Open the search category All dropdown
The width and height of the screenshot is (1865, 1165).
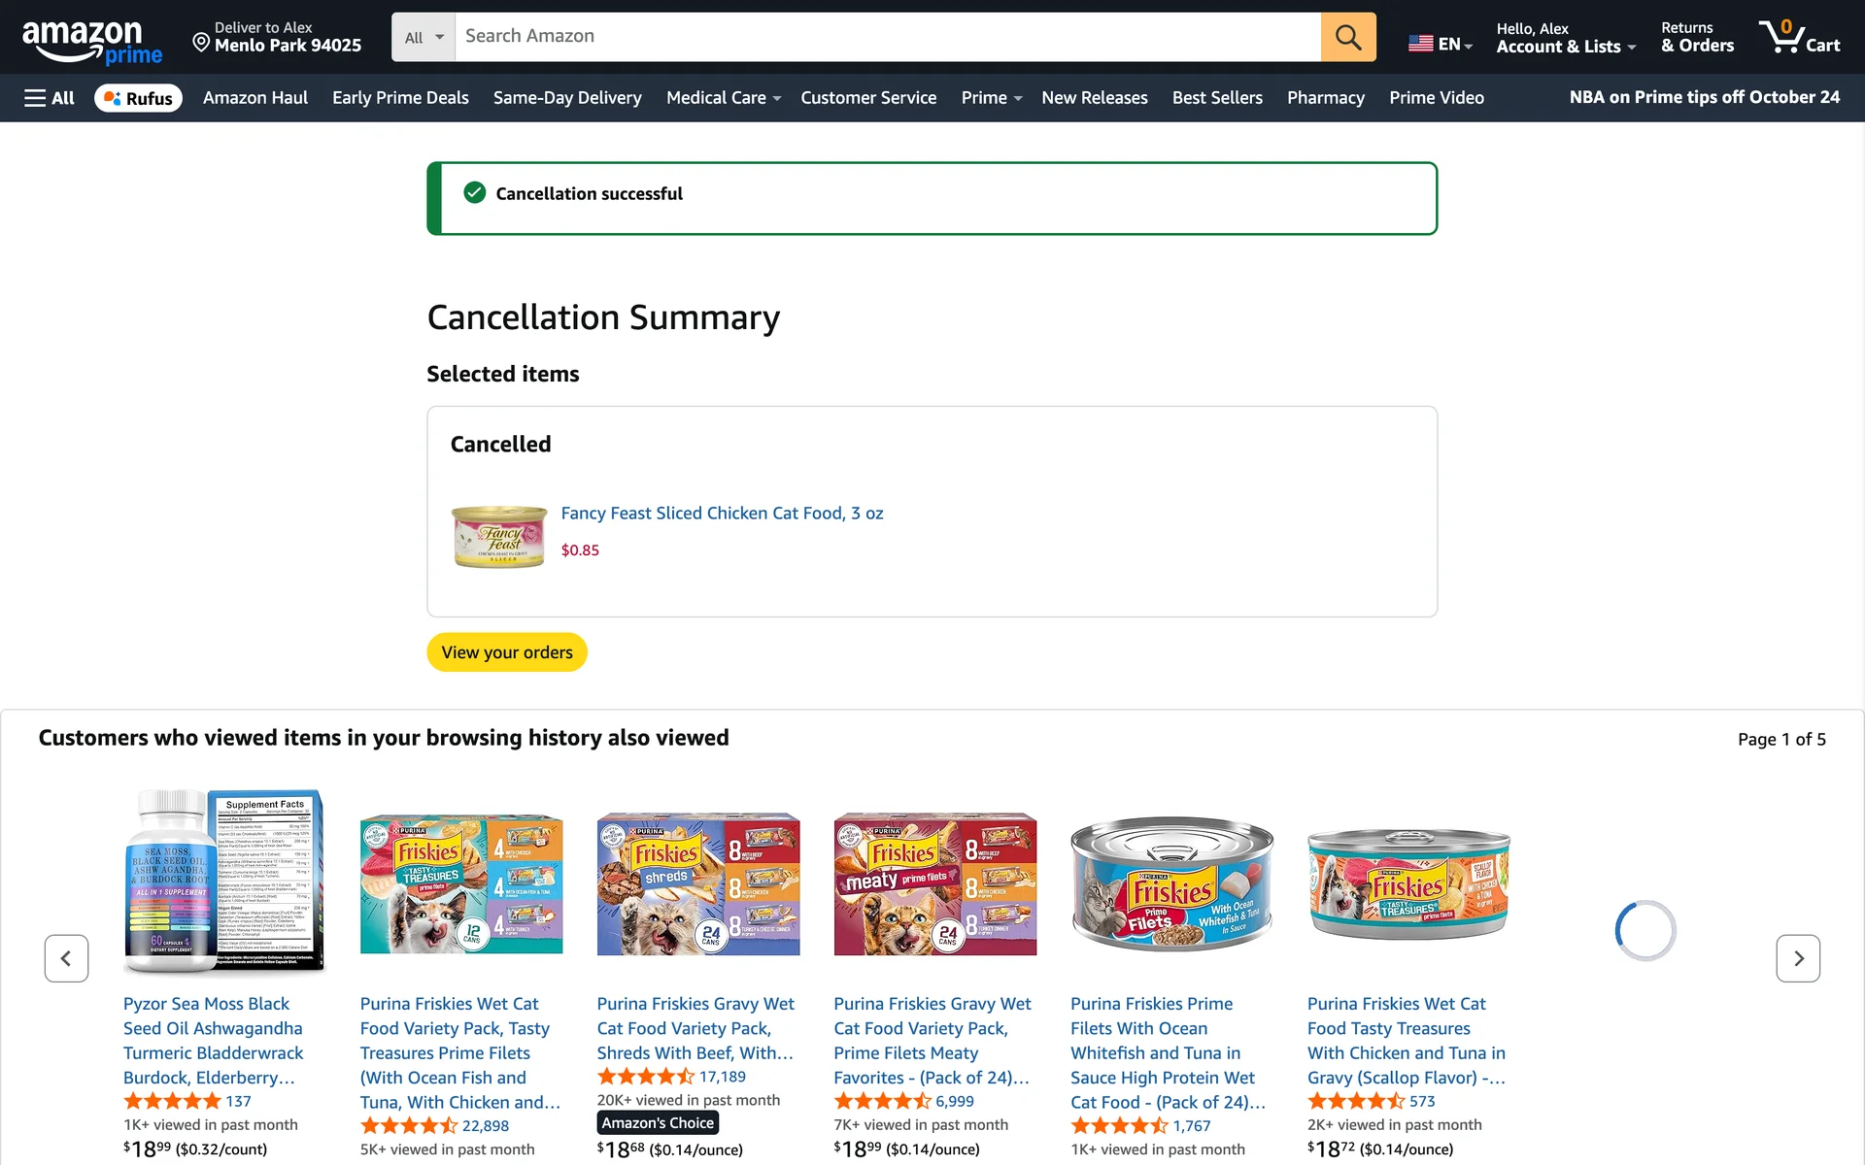pos(424,37)
